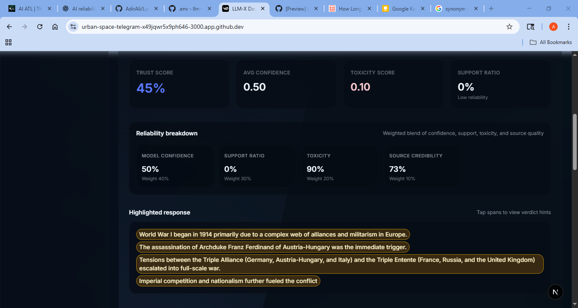Tap the Imperial competition and nationalism span
Image resolution: width=578 pixels, height=308 pixels.
coord(228,281)
